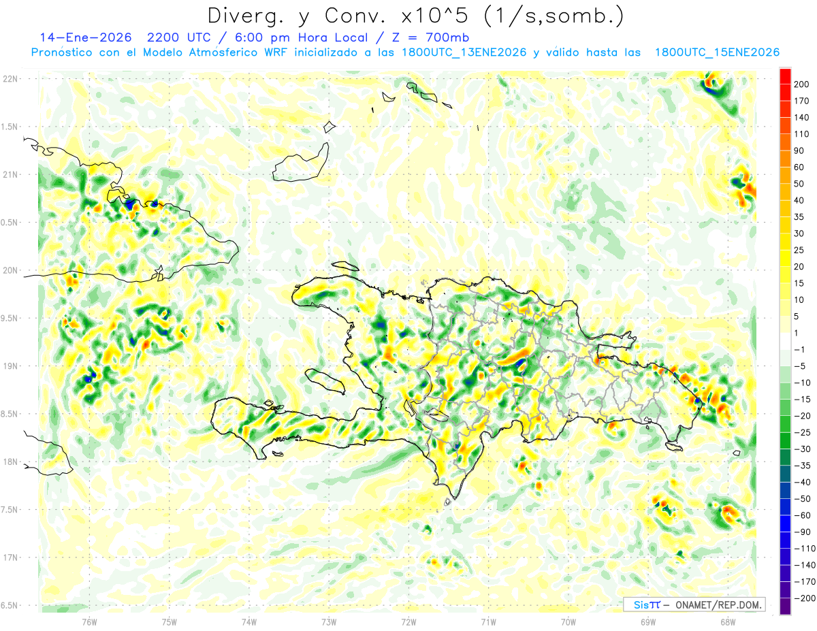The image size is (817, 631).
Task: Click the '70W' longitude label
Action: [568, 621]
